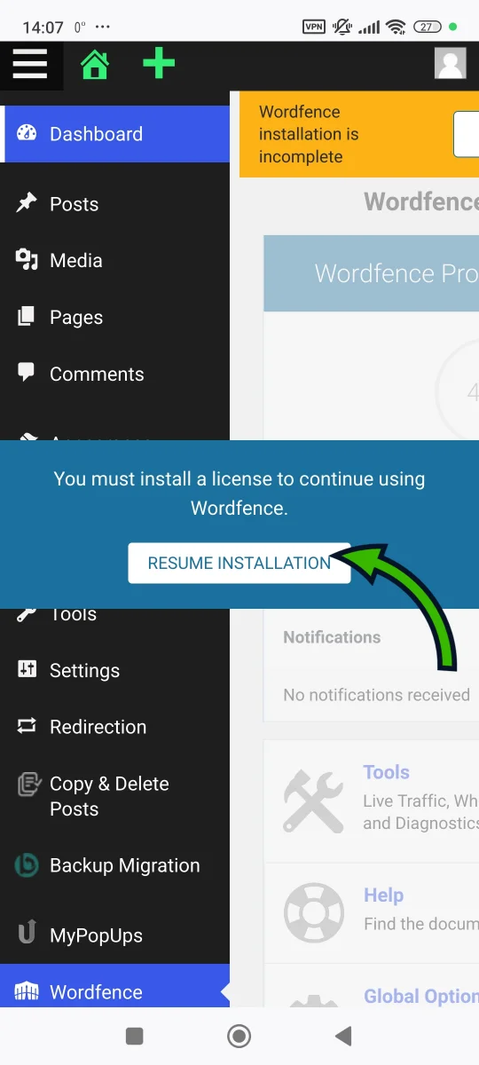Open Pages from the sidebar
This screenshot has width=479, height=1065.
tap(115, 317)
